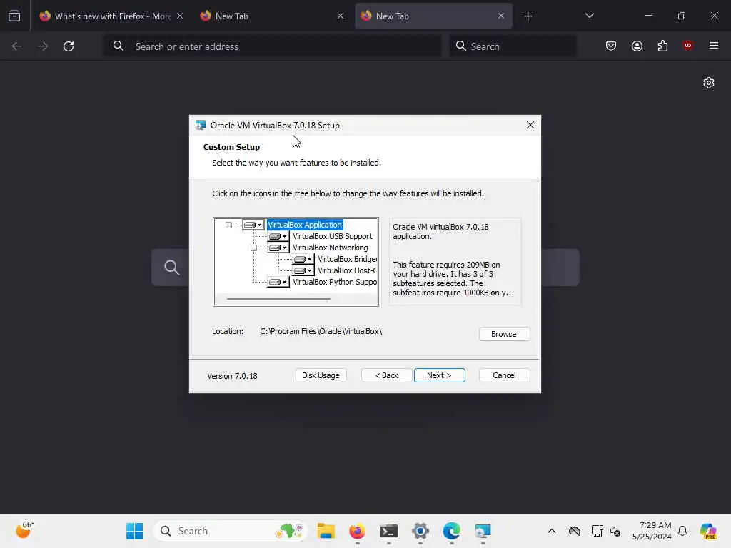Click the feature tree horizontal scrollbar
This screenshot has height=548, width=731.
(x=279, y=299)
